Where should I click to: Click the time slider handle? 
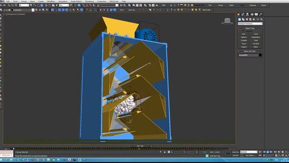click(x=140, y=146)
